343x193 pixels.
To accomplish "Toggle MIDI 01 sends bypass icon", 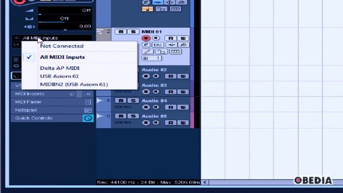I will 183,45.
